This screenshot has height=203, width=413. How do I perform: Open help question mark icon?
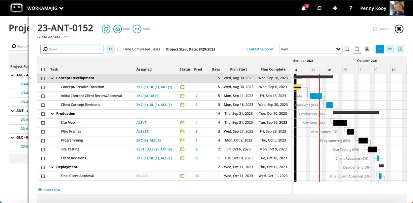point(351,8)
